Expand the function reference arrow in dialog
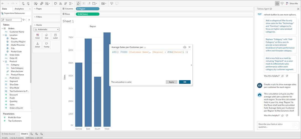 pyautogui.click(x=192, y=65)
